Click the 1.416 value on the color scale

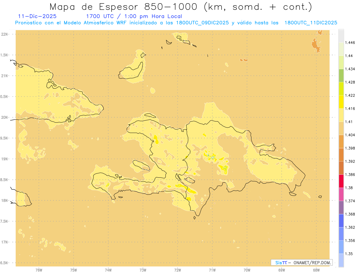tap(350, 108)
